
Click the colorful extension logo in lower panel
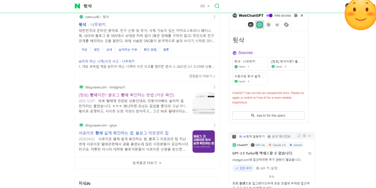[x=234, y=136]
